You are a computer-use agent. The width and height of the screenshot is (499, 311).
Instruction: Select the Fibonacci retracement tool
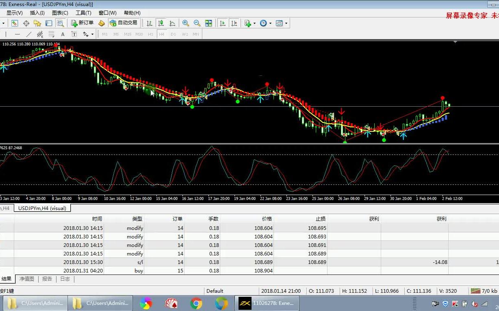51,34
